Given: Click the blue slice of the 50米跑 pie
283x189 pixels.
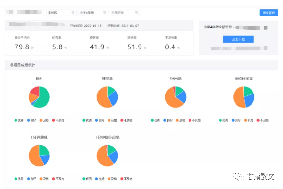Looking at the screenshot, I should pyautogui.click(x=182, y=96).
